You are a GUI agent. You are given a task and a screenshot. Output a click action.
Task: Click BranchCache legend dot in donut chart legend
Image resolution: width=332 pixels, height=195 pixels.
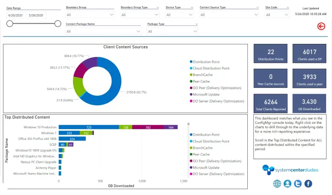(191, 75)
